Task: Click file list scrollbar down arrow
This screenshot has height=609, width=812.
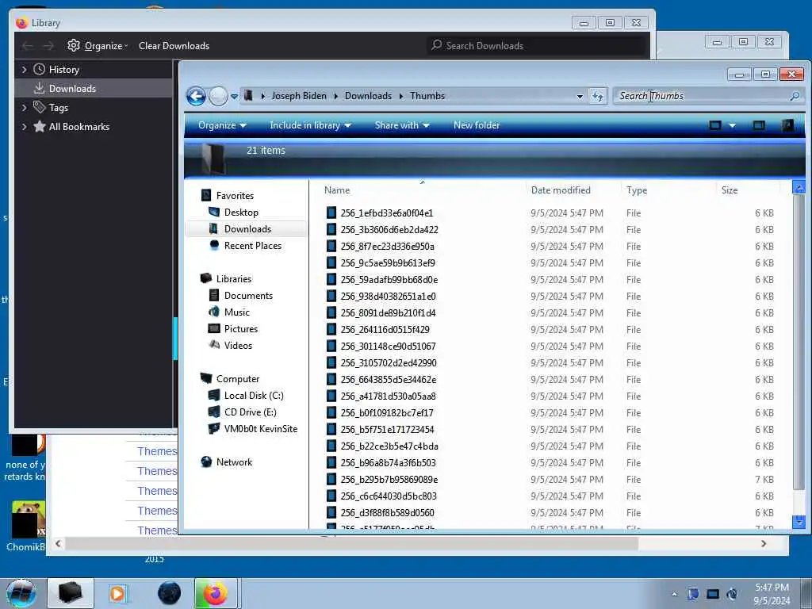Action: point(799,523)
